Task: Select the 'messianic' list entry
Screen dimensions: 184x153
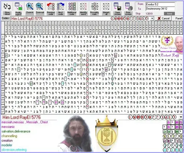Action: click(8, 127)
